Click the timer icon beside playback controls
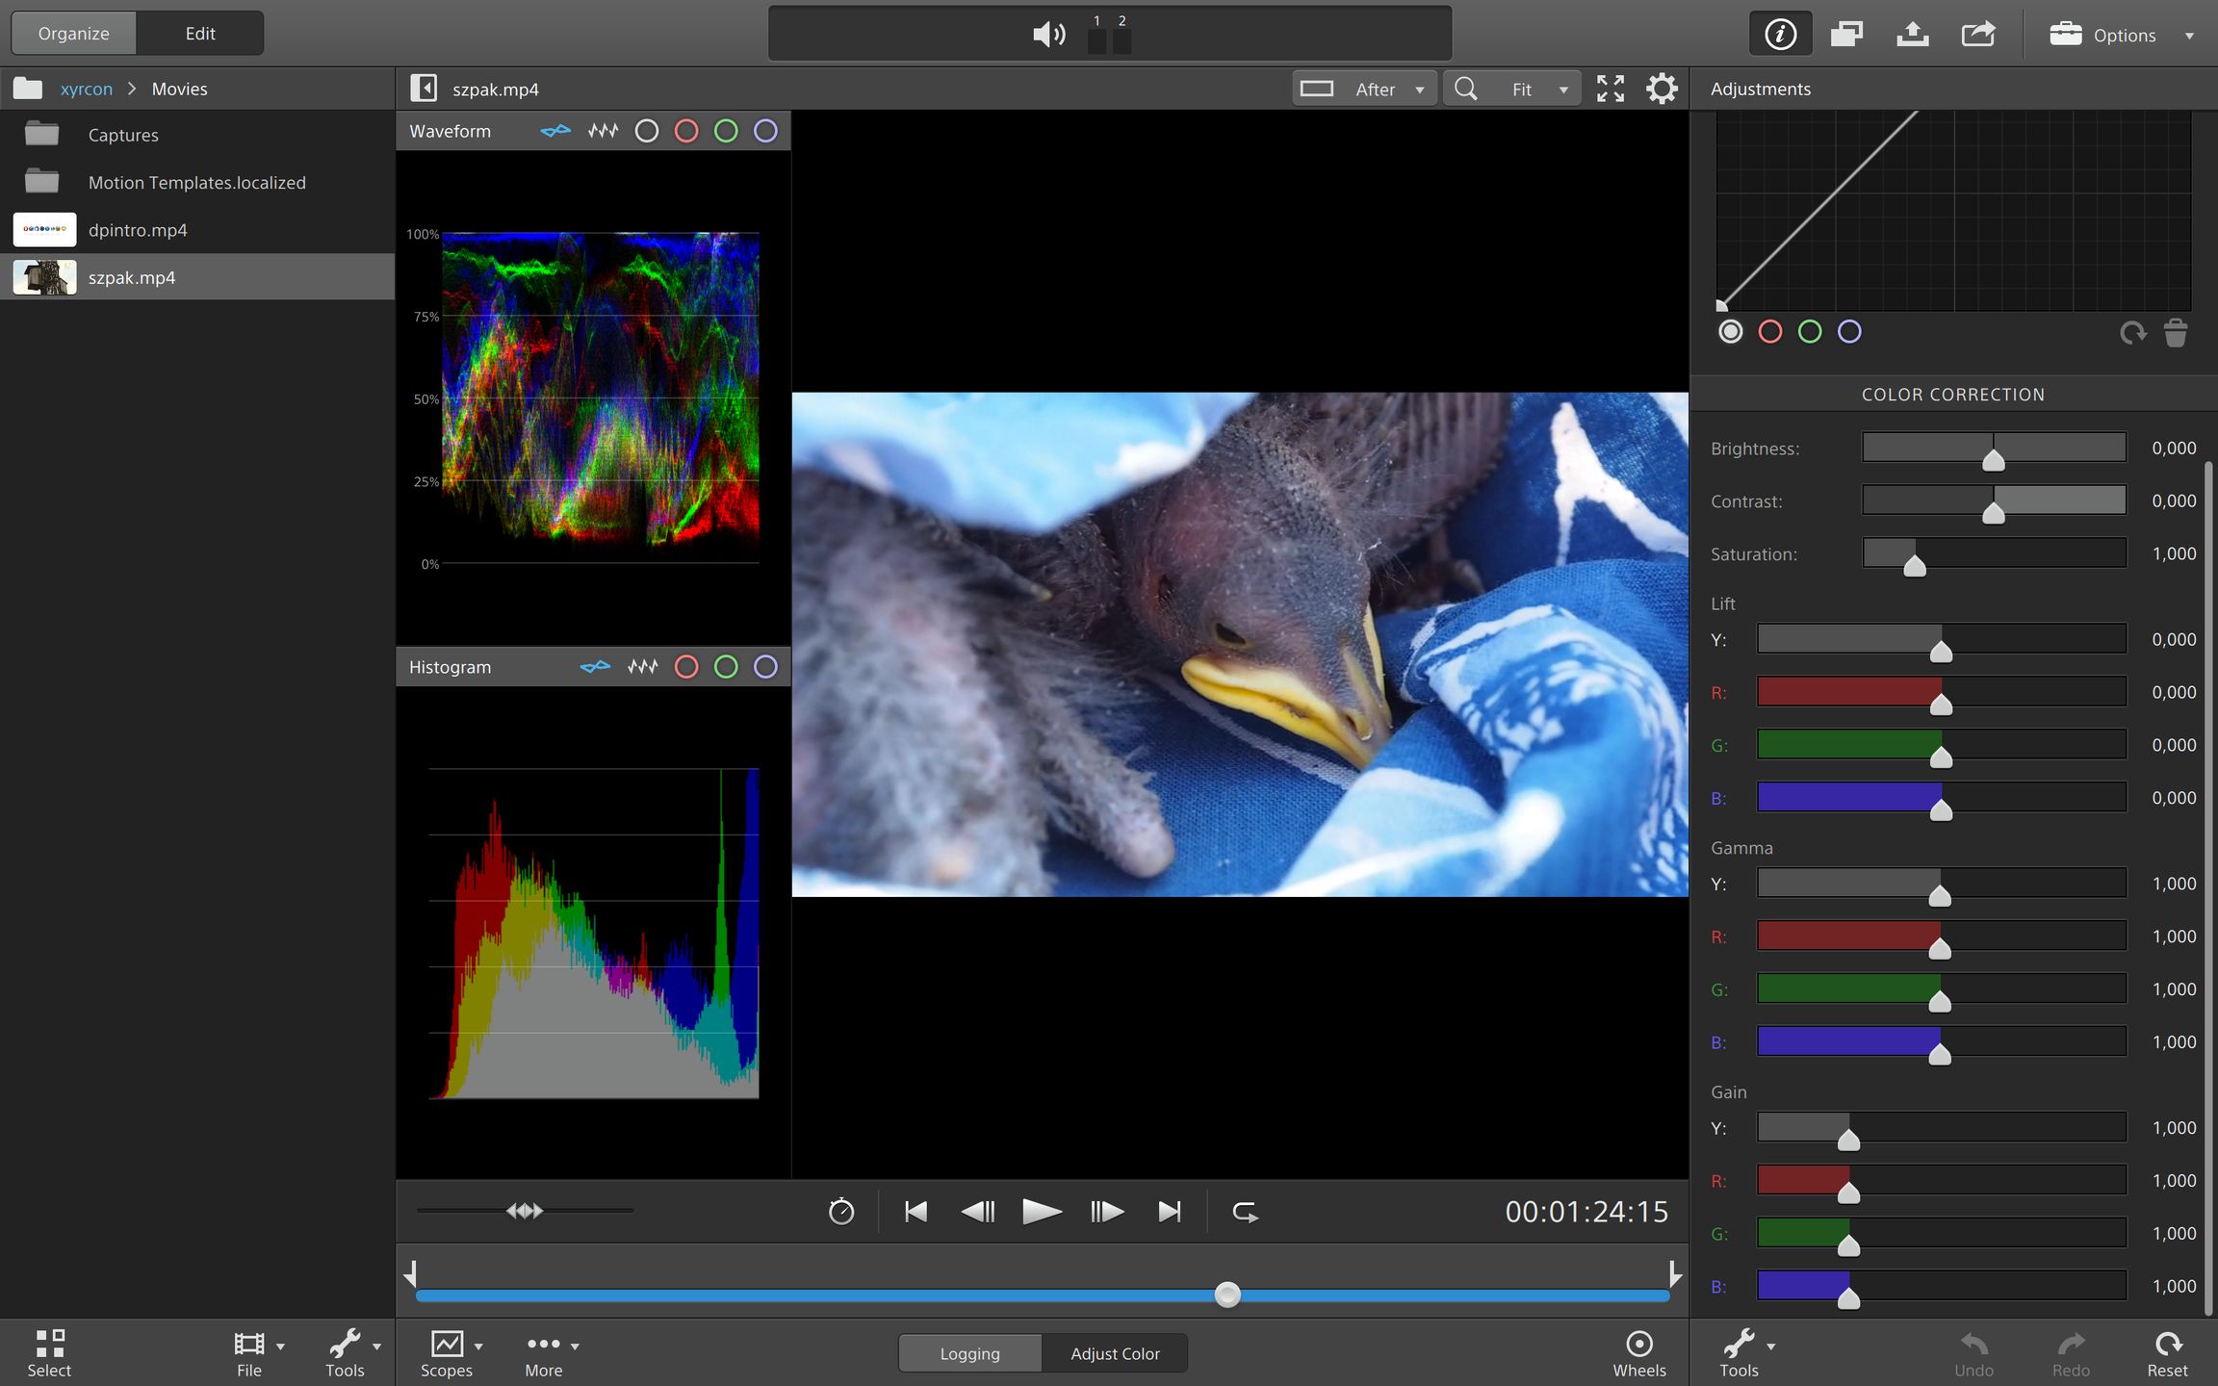This screenshot has width=2218, height=1386. click(841, 1212)
